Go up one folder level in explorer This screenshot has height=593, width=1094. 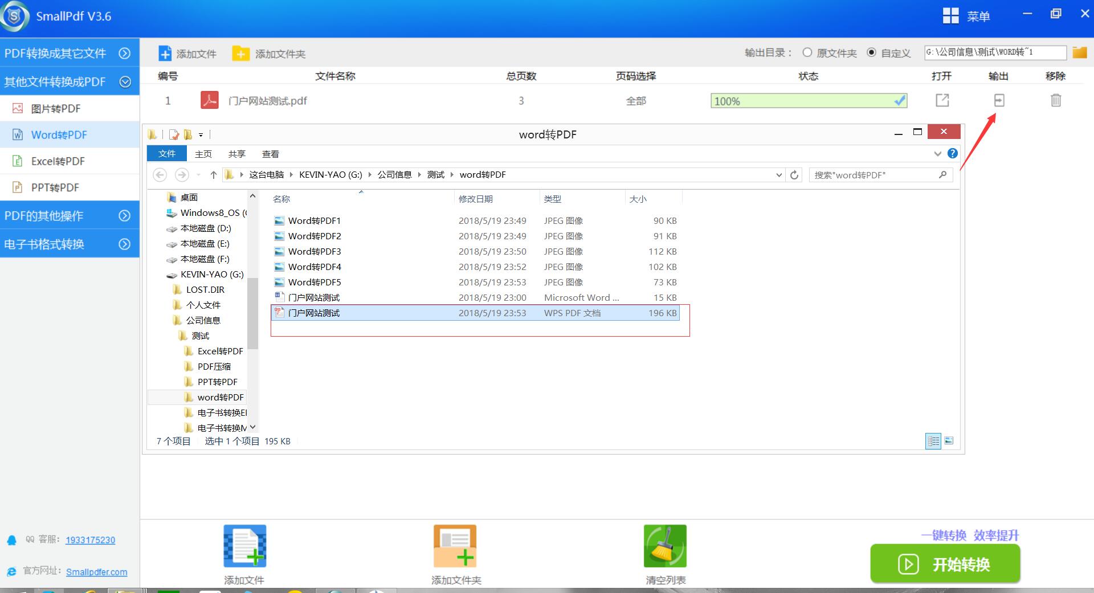click(213, 175)
